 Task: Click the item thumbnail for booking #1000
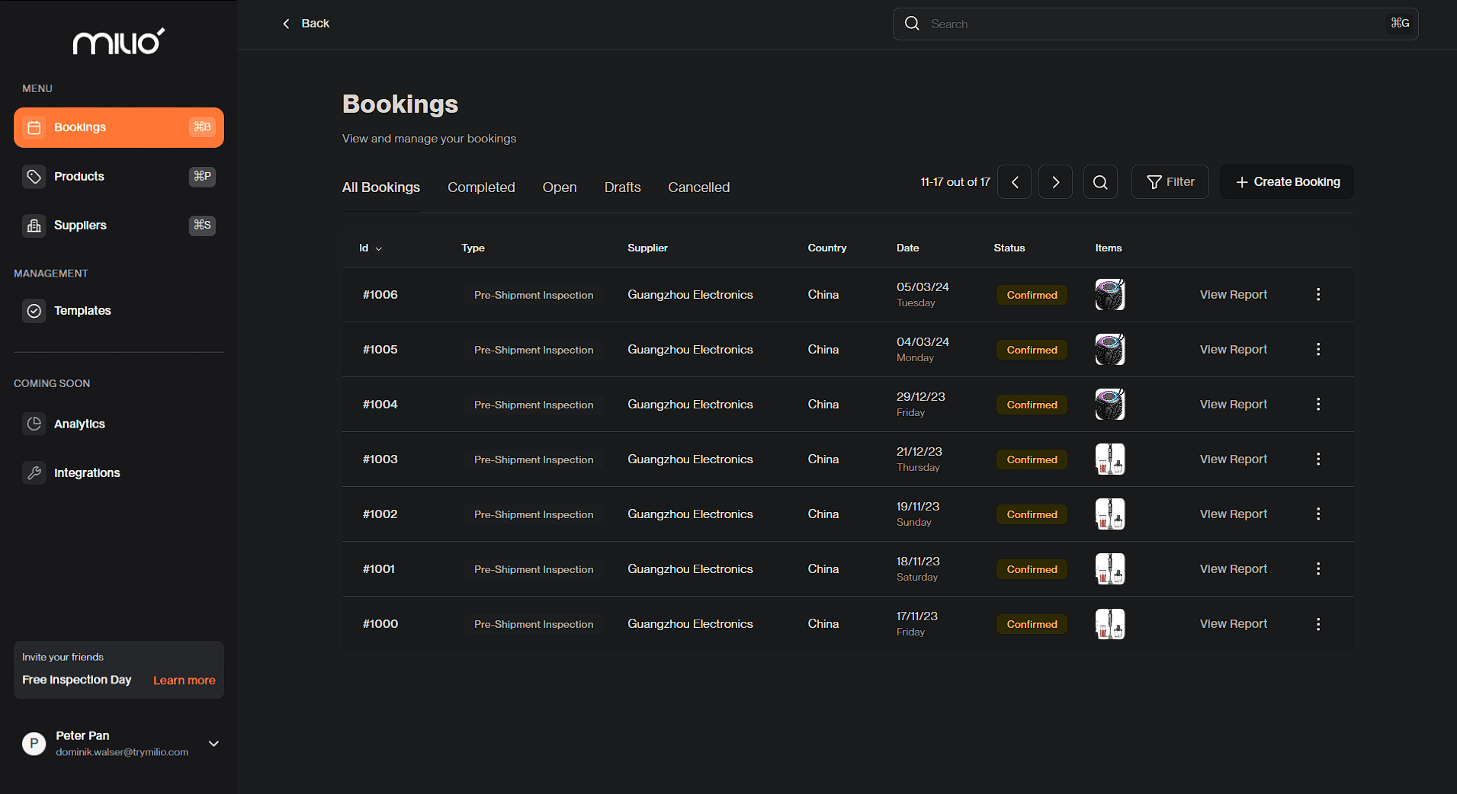coord(1110,624)
